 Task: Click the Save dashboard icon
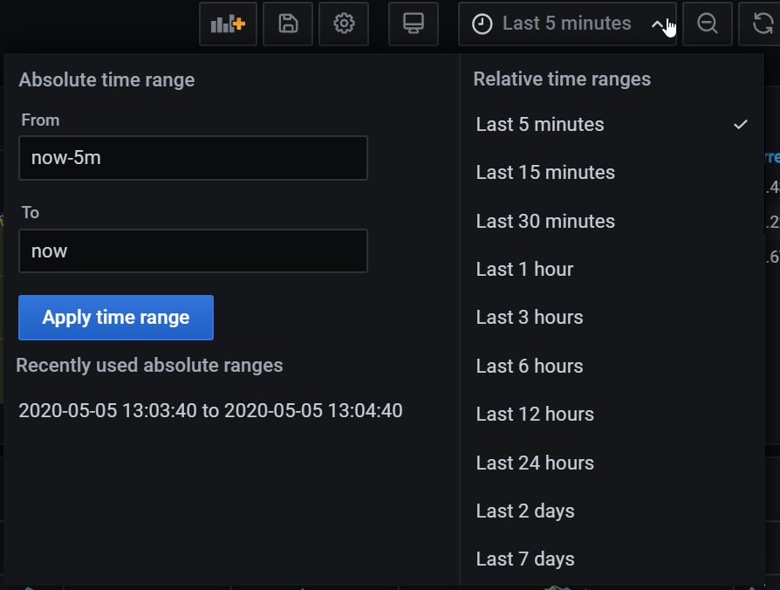tap(287, 24)
